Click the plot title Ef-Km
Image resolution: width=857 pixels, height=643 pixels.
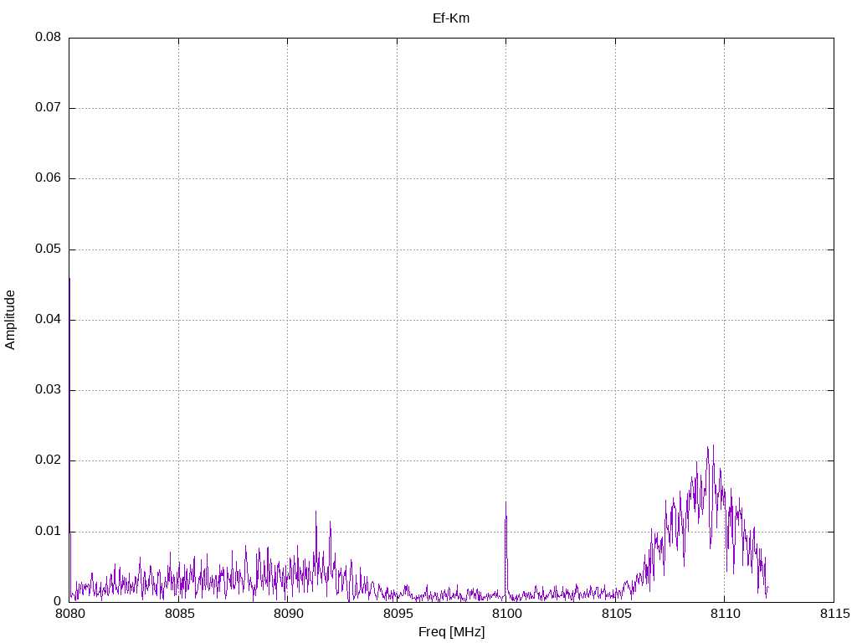click(451, 18)
